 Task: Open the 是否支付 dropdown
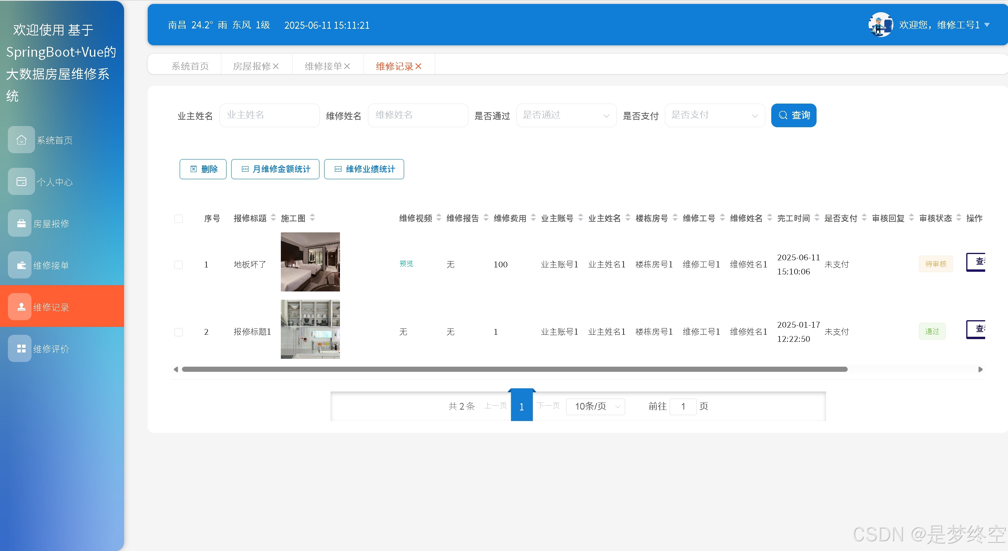point(715,115)
